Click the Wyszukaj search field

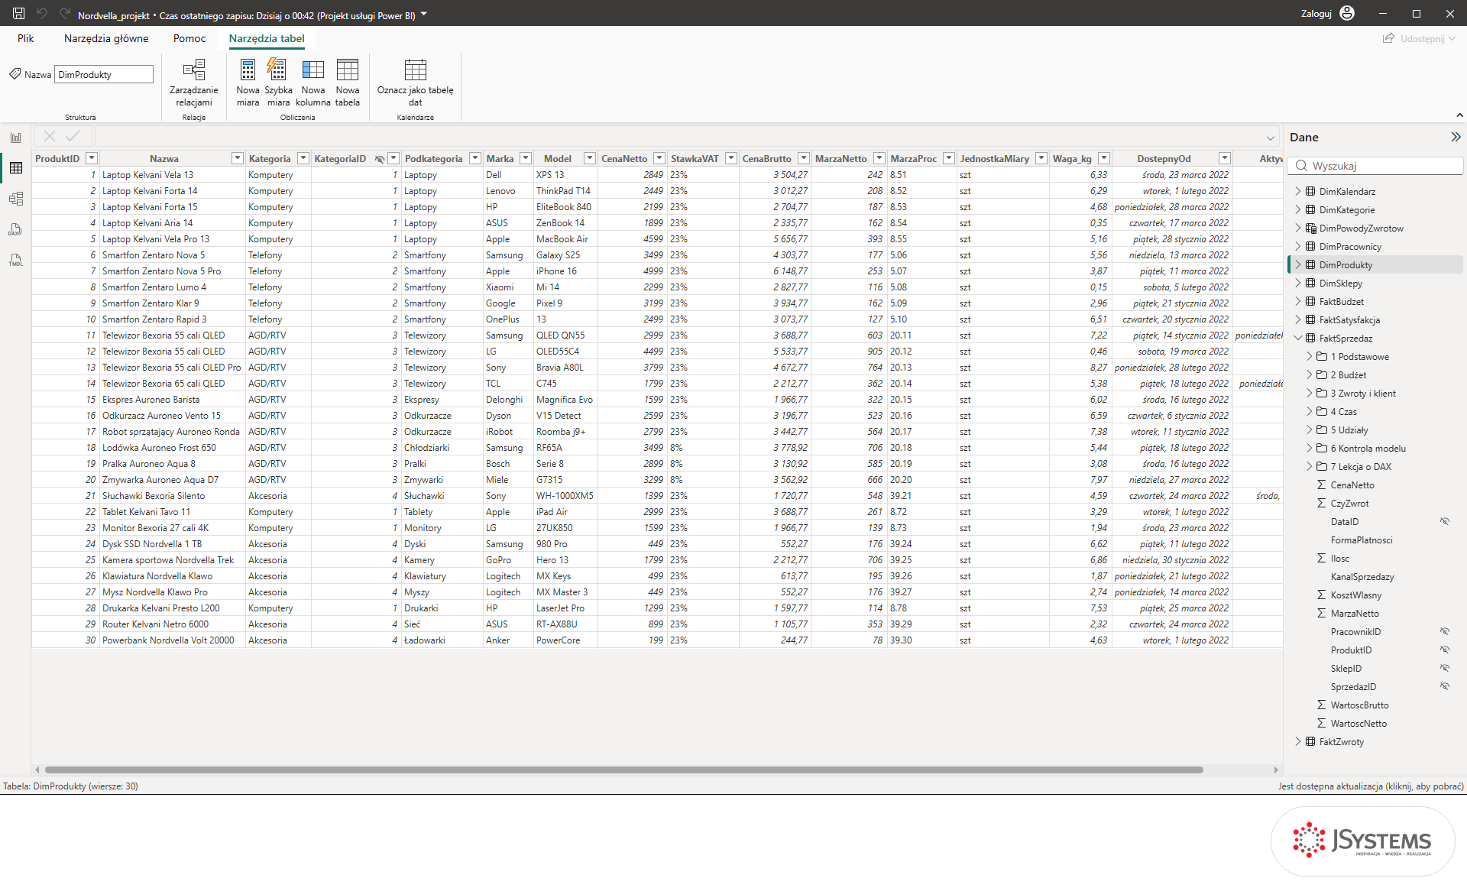(1375, 166)
